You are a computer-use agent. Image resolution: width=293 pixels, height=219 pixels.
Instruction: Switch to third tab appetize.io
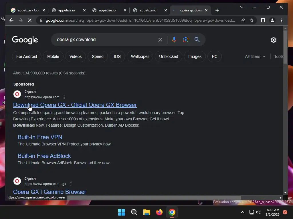107,10
